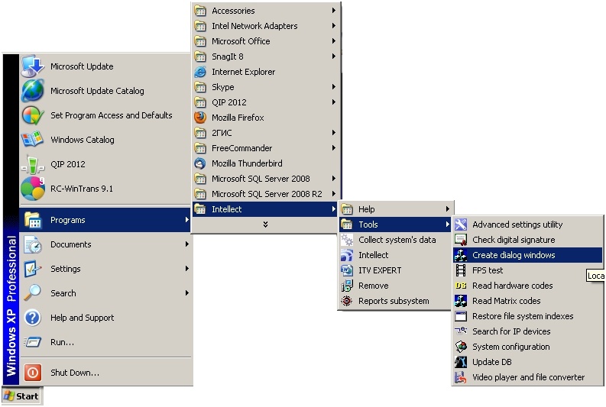
Task: Expand the Accessories submenu arrow
Action: [333, 11]
